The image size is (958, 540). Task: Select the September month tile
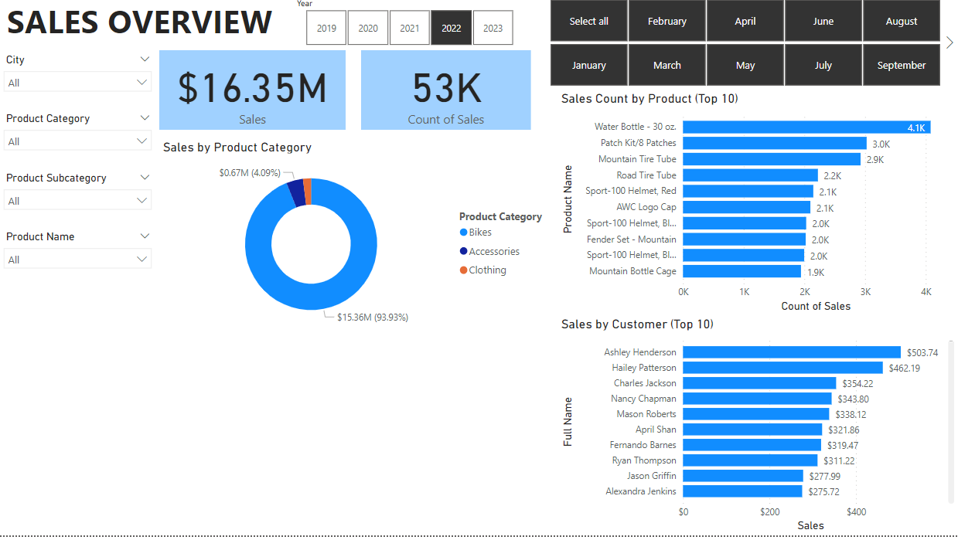pyautogui.click(x=902, y=65)
